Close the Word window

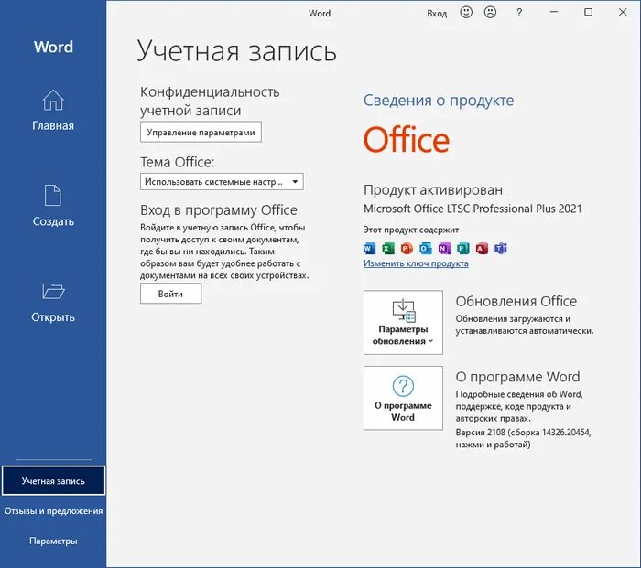tap(623, 12)
